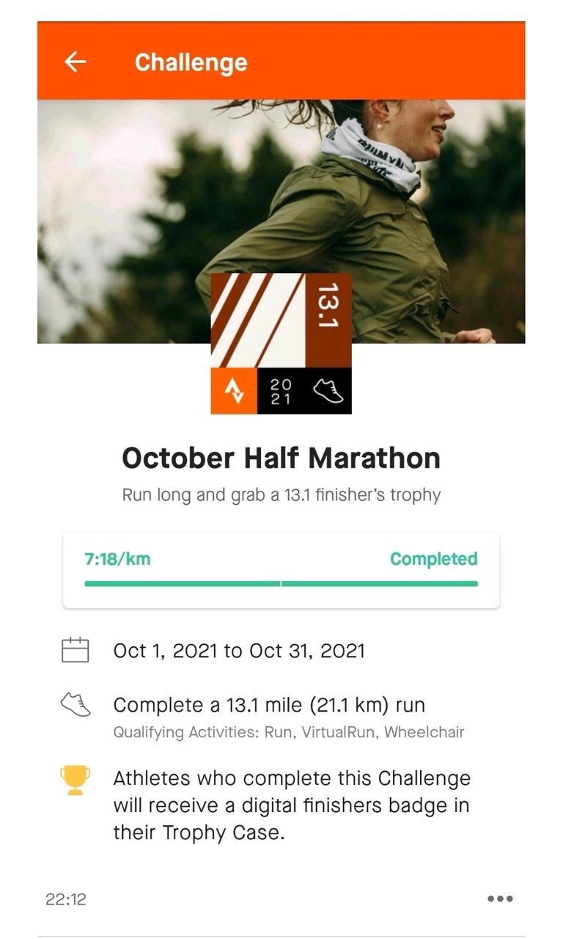Click the digital finishers badge description
The image size is (563, 939).
click(x=292, y=805)
